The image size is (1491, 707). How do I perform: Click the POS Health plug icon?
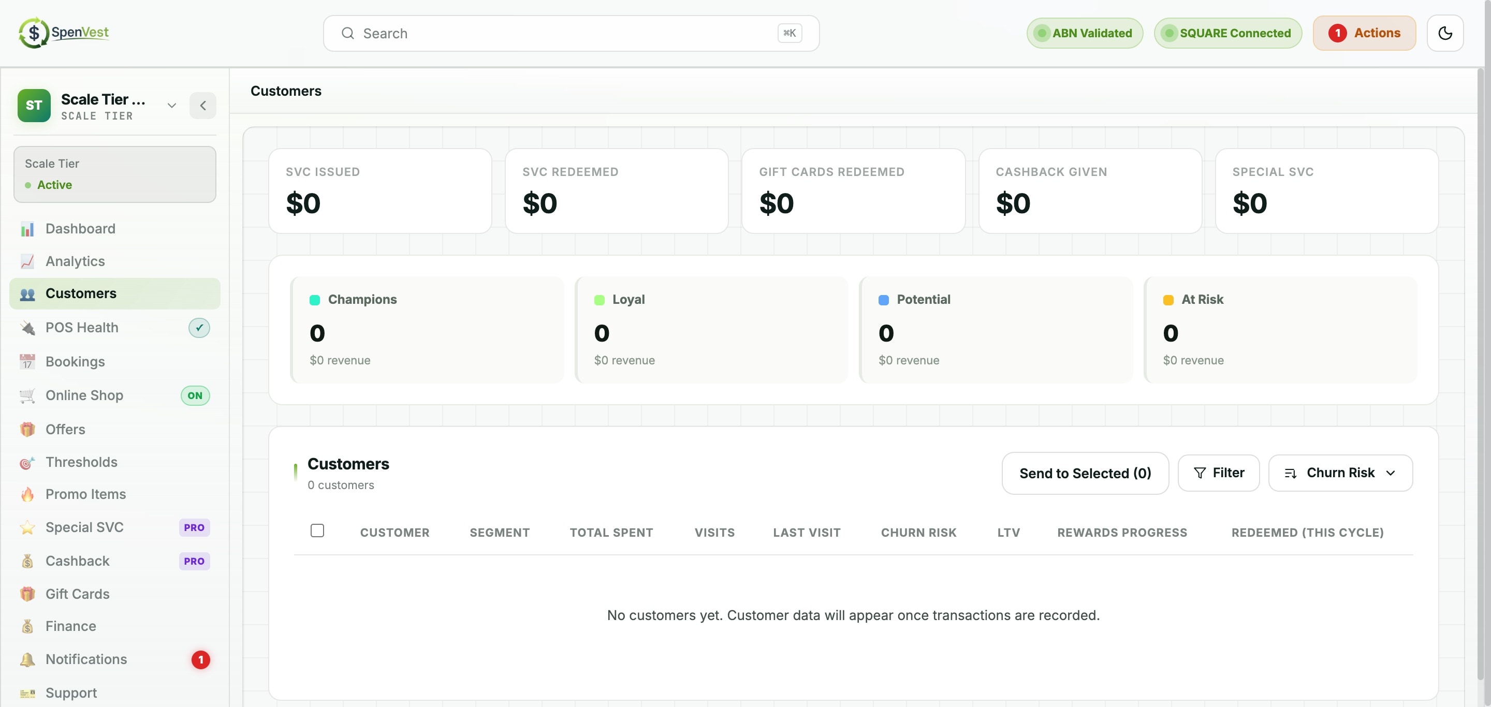point(27,328)
